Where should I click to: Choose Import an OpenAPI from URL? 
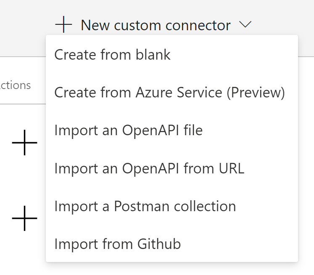[x=149, y=168]
